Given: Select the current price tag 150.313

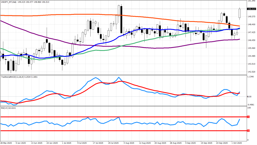Looking at the screenshot, I should (x=252, y=9).
